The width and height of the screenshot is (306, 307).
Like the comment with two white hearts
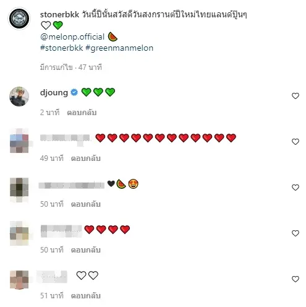coord(295,279)
